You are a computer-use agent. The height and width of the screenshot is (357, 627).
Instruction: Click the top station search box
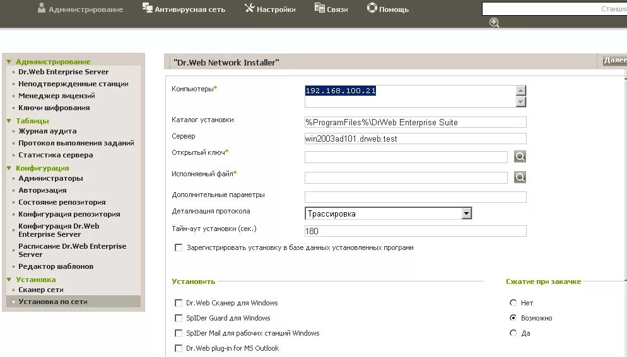[554, 9]
